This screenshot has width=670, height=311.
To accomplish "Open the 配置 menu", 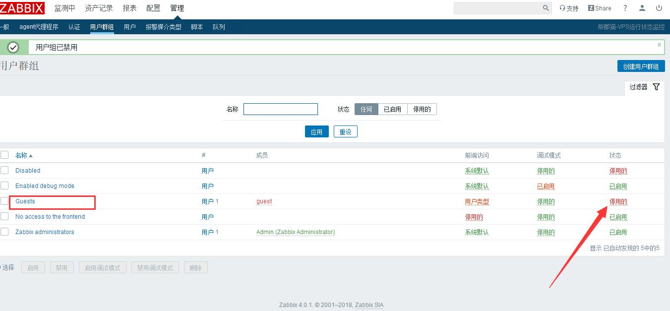I will point(154,8).
